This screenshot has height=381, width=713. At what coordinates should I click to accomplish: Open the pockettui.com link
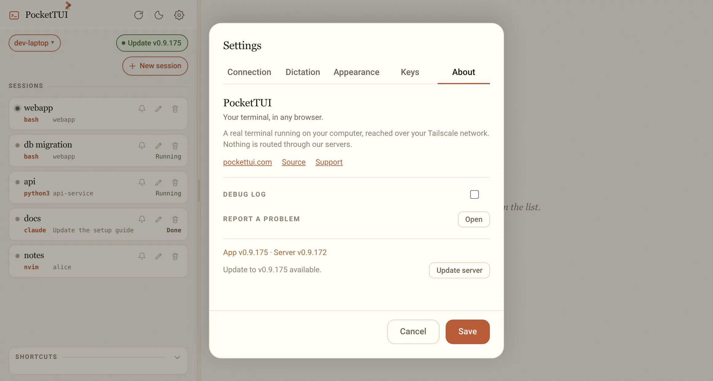click(x=247, y=162)
